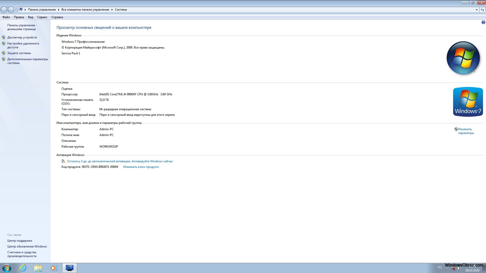Open Вид menu item
This screenshot has height=273, width=486.
[30, 17]
